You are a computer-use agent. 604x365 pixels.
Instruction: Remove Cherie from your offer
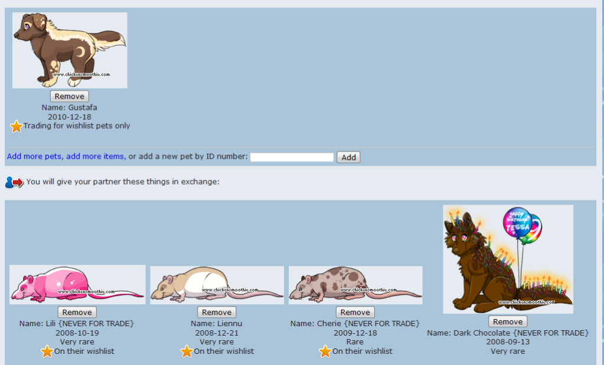(x=355, y=313)
